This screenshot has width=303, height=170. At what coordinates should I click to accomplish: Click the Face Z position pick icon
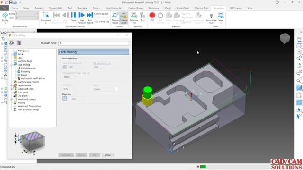coord(64,67)
